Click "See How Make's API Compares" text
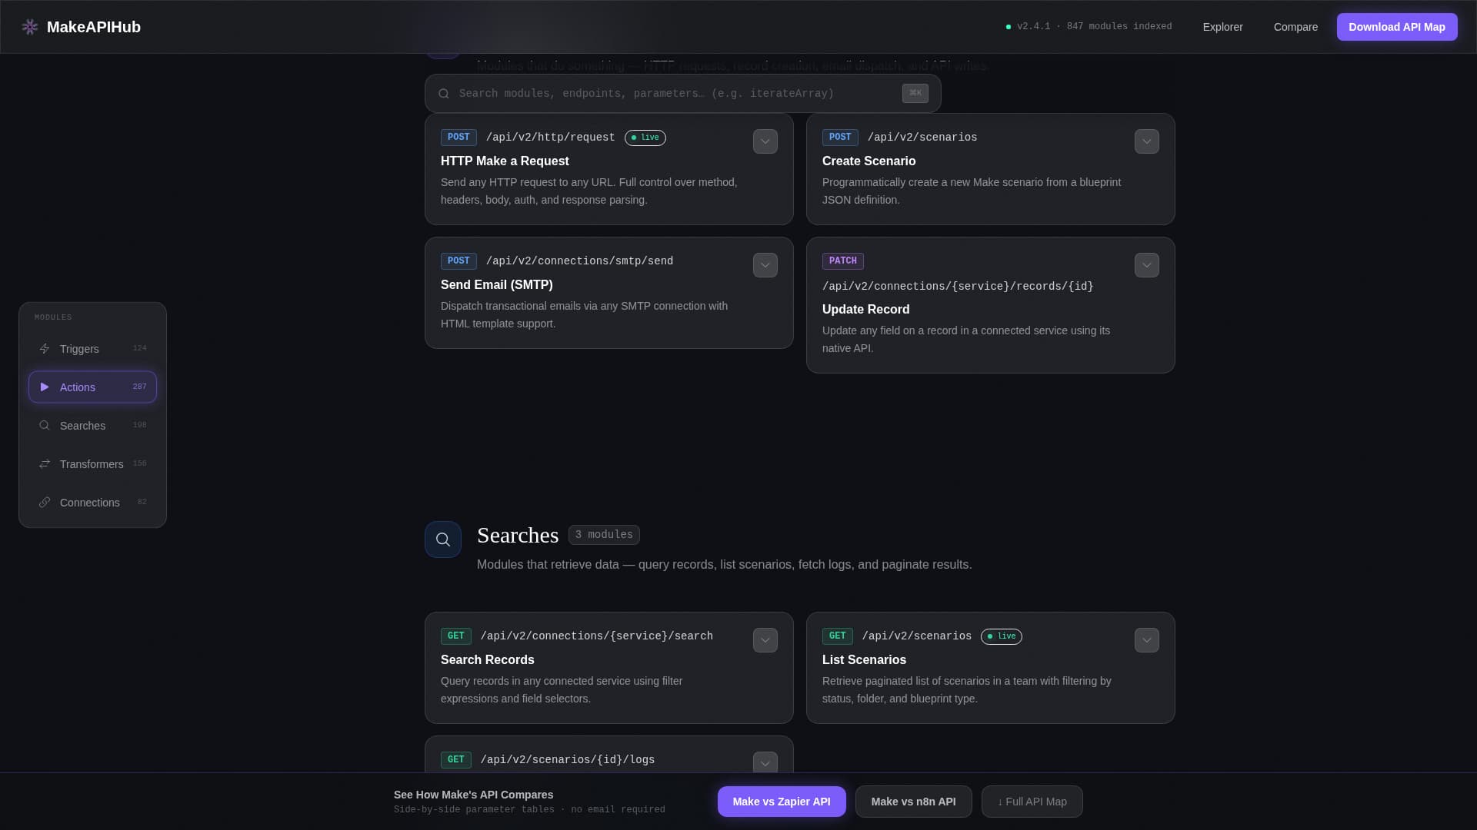The image size is (1477, 830). 473,795
